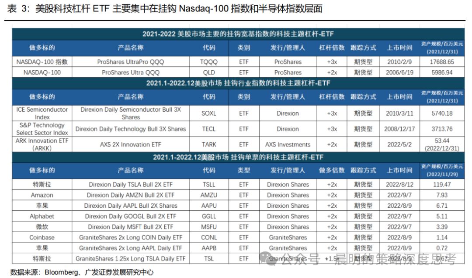Select the section header about 挂钩行业指数 ETFs
The image size is (472, 278).
238,83
